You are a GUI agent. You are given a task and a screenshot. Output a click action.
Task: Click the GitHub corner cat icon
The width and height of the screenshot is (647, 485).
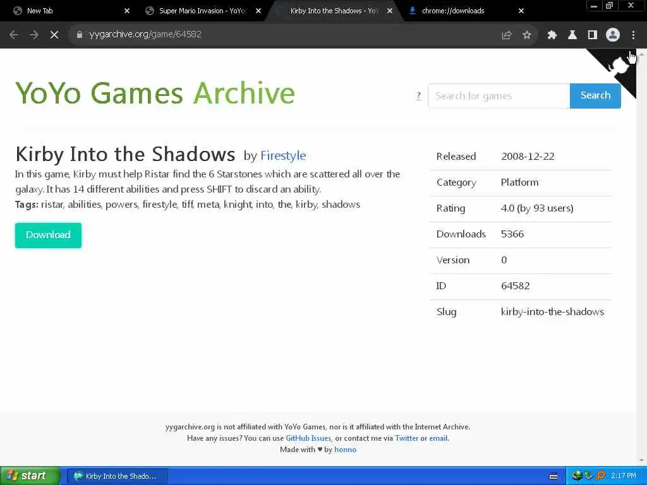pos(618,66)
